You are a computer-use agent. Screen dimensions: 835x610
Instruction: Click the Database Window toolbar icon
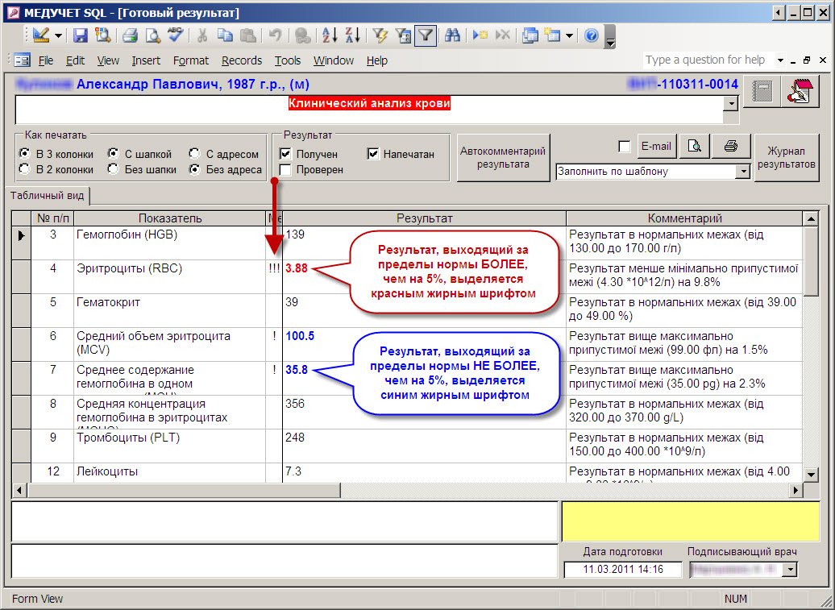pyautogui.click(x=530, y=35)
